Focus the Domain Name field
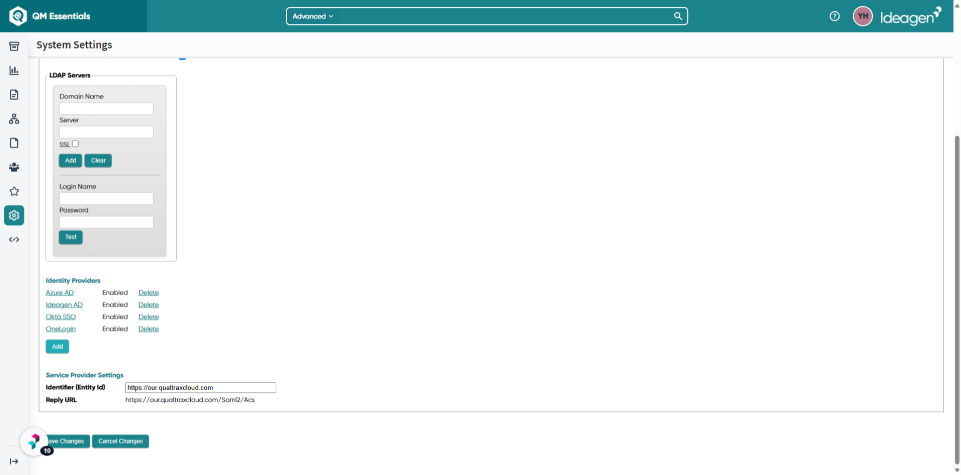Image resolution: width=961 pixels, height=475 pixels. click(x=106, y=108)
